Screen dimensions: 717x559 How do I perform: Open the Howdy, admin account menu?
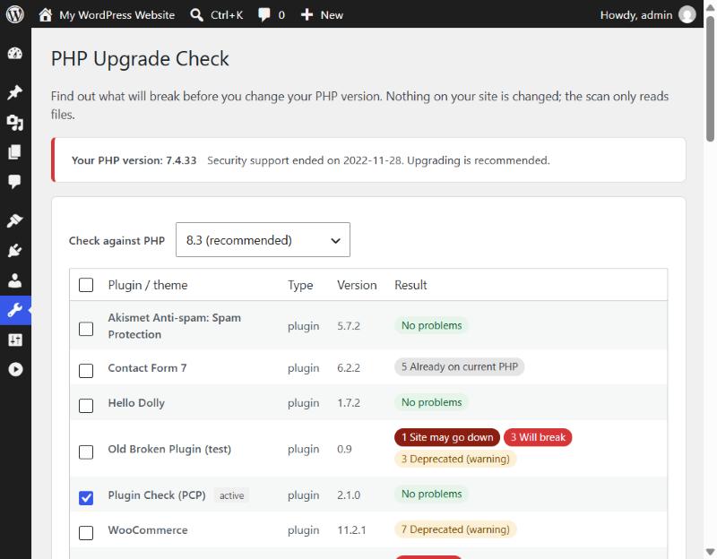point(636,15)
